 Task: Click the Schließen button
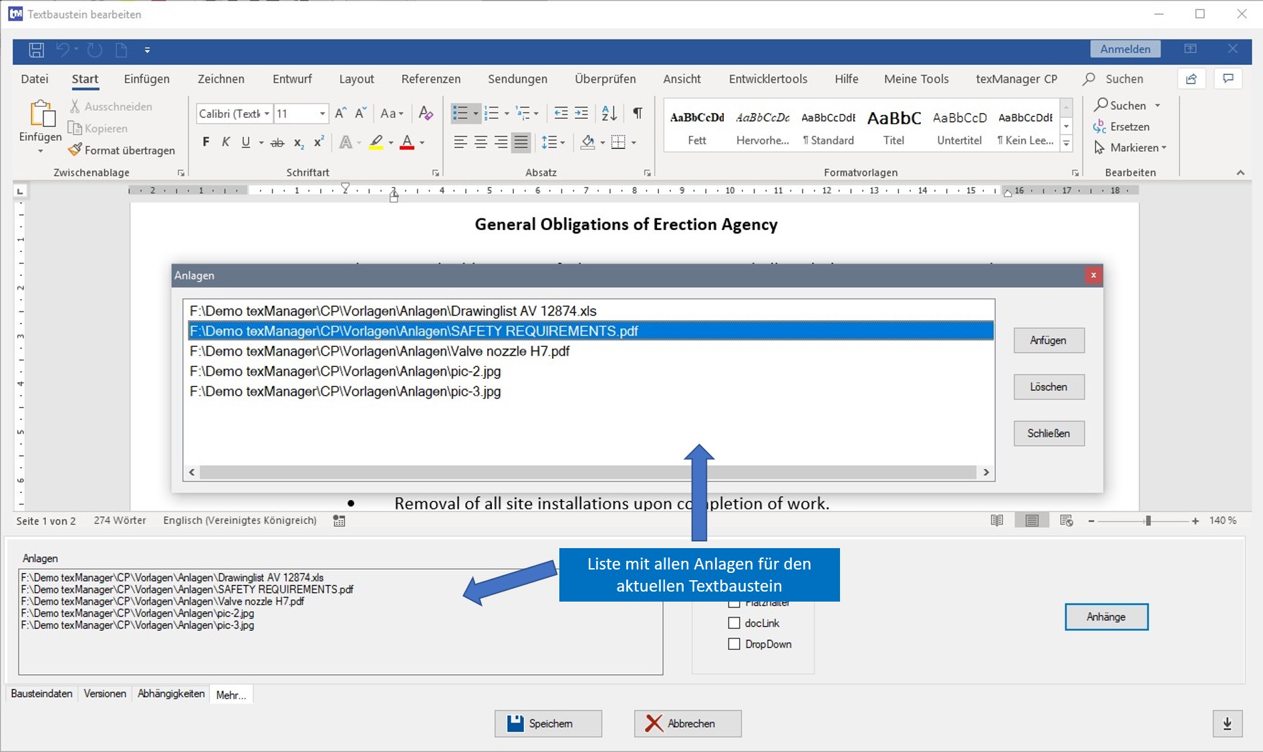pos(1048,433)
